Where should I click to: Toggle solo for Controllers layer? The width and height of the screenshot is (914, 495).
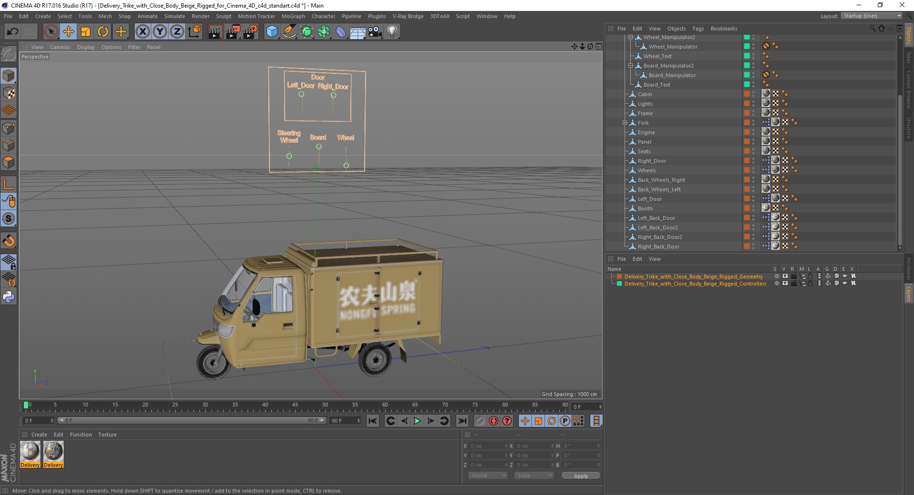[776, 283]
